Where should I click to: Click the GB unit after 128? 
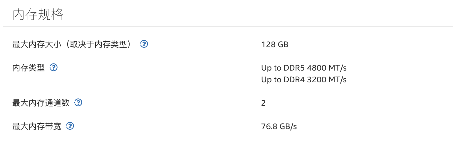283,45
